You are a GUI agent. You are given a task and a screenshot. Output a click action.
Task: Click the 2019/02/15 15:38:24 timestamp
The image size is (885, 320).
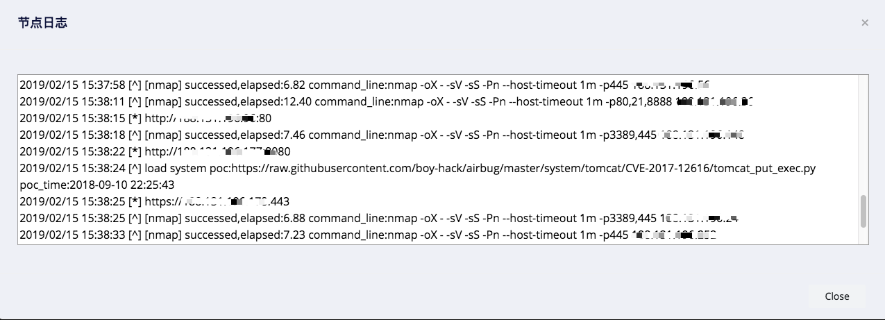pyautogui.click(x=72, y=168)
